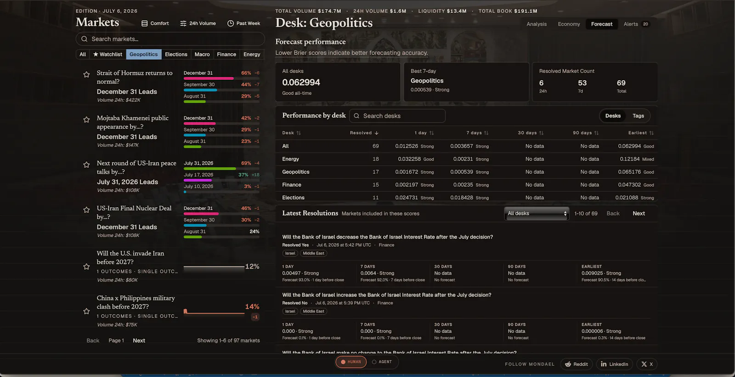Open the Bank of Israel increase question
This screenshot has width=735, height=377.
pyautogui.click(x=386, y=295)
